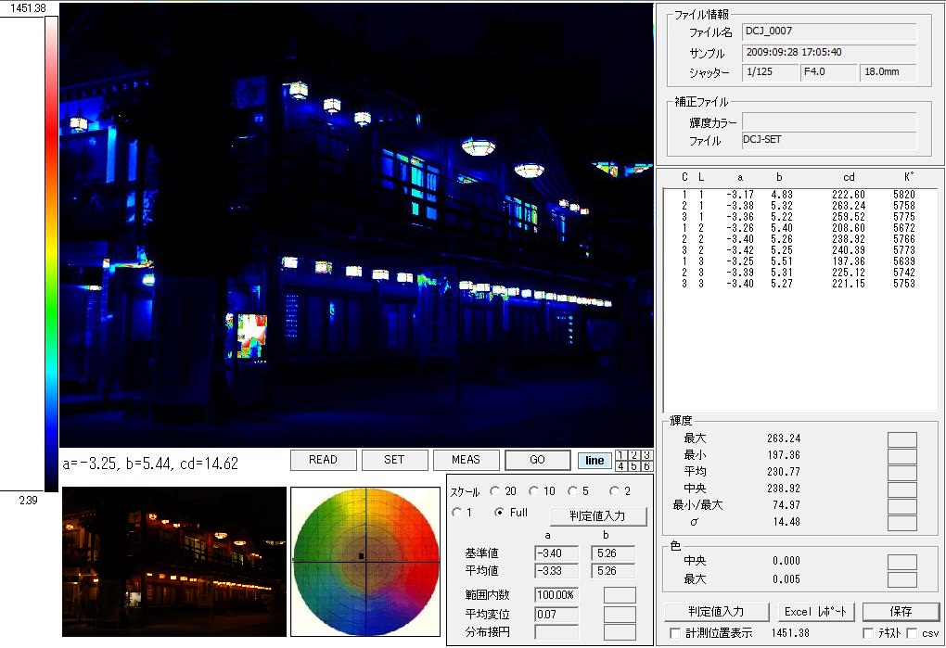Enable the 計測位置表示 checkbox
The image size is (946, 648).
(x=674, y=633)
